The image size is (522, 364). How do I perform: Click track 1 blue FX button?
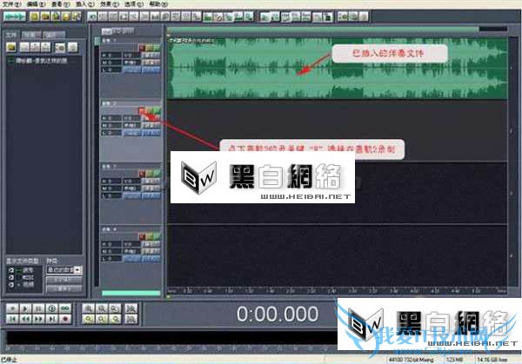(x=151, y=69)
